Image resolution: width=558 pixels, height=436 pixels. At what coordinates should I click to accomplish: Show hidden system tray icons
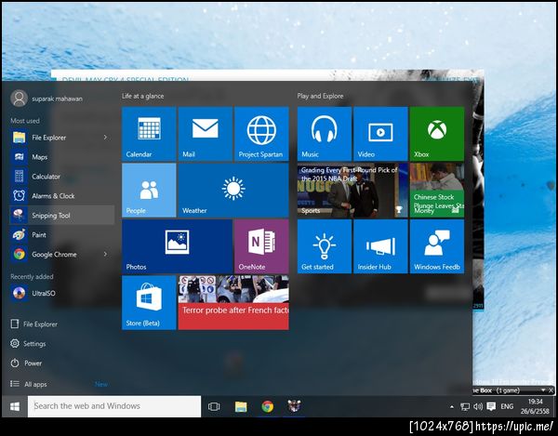click(x=452, y=407)
